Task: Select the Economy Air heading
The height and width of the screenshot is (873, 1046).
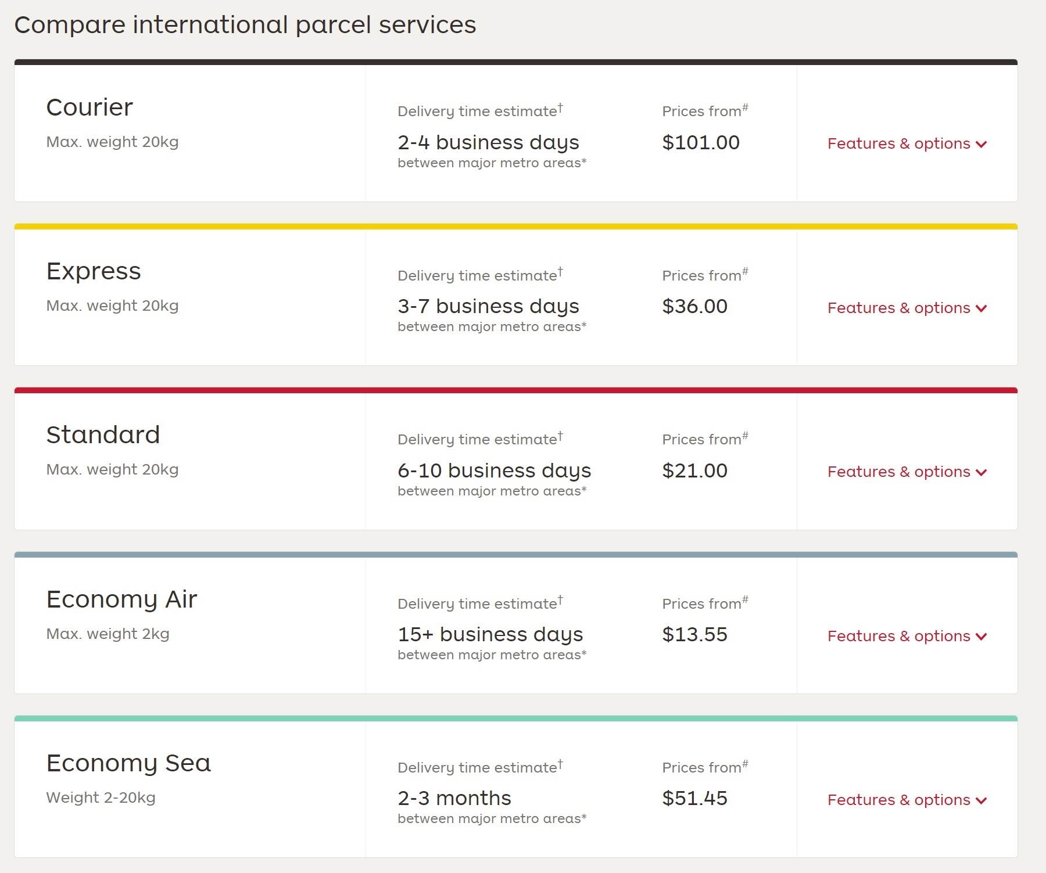Action: point(121,599)
